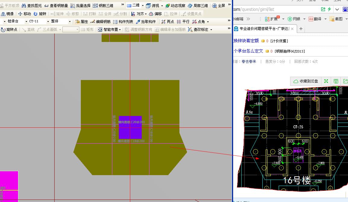
Task: Expand hidden items of the 智能布置 toolbar row
Action: point(229,28)
